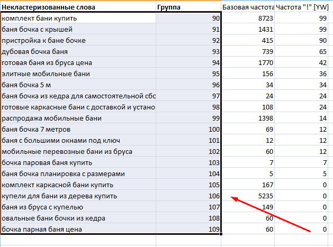The height and width of the screenshot is (247, 333).
Task: Select group cell with value 97
Action: point(188,96)
